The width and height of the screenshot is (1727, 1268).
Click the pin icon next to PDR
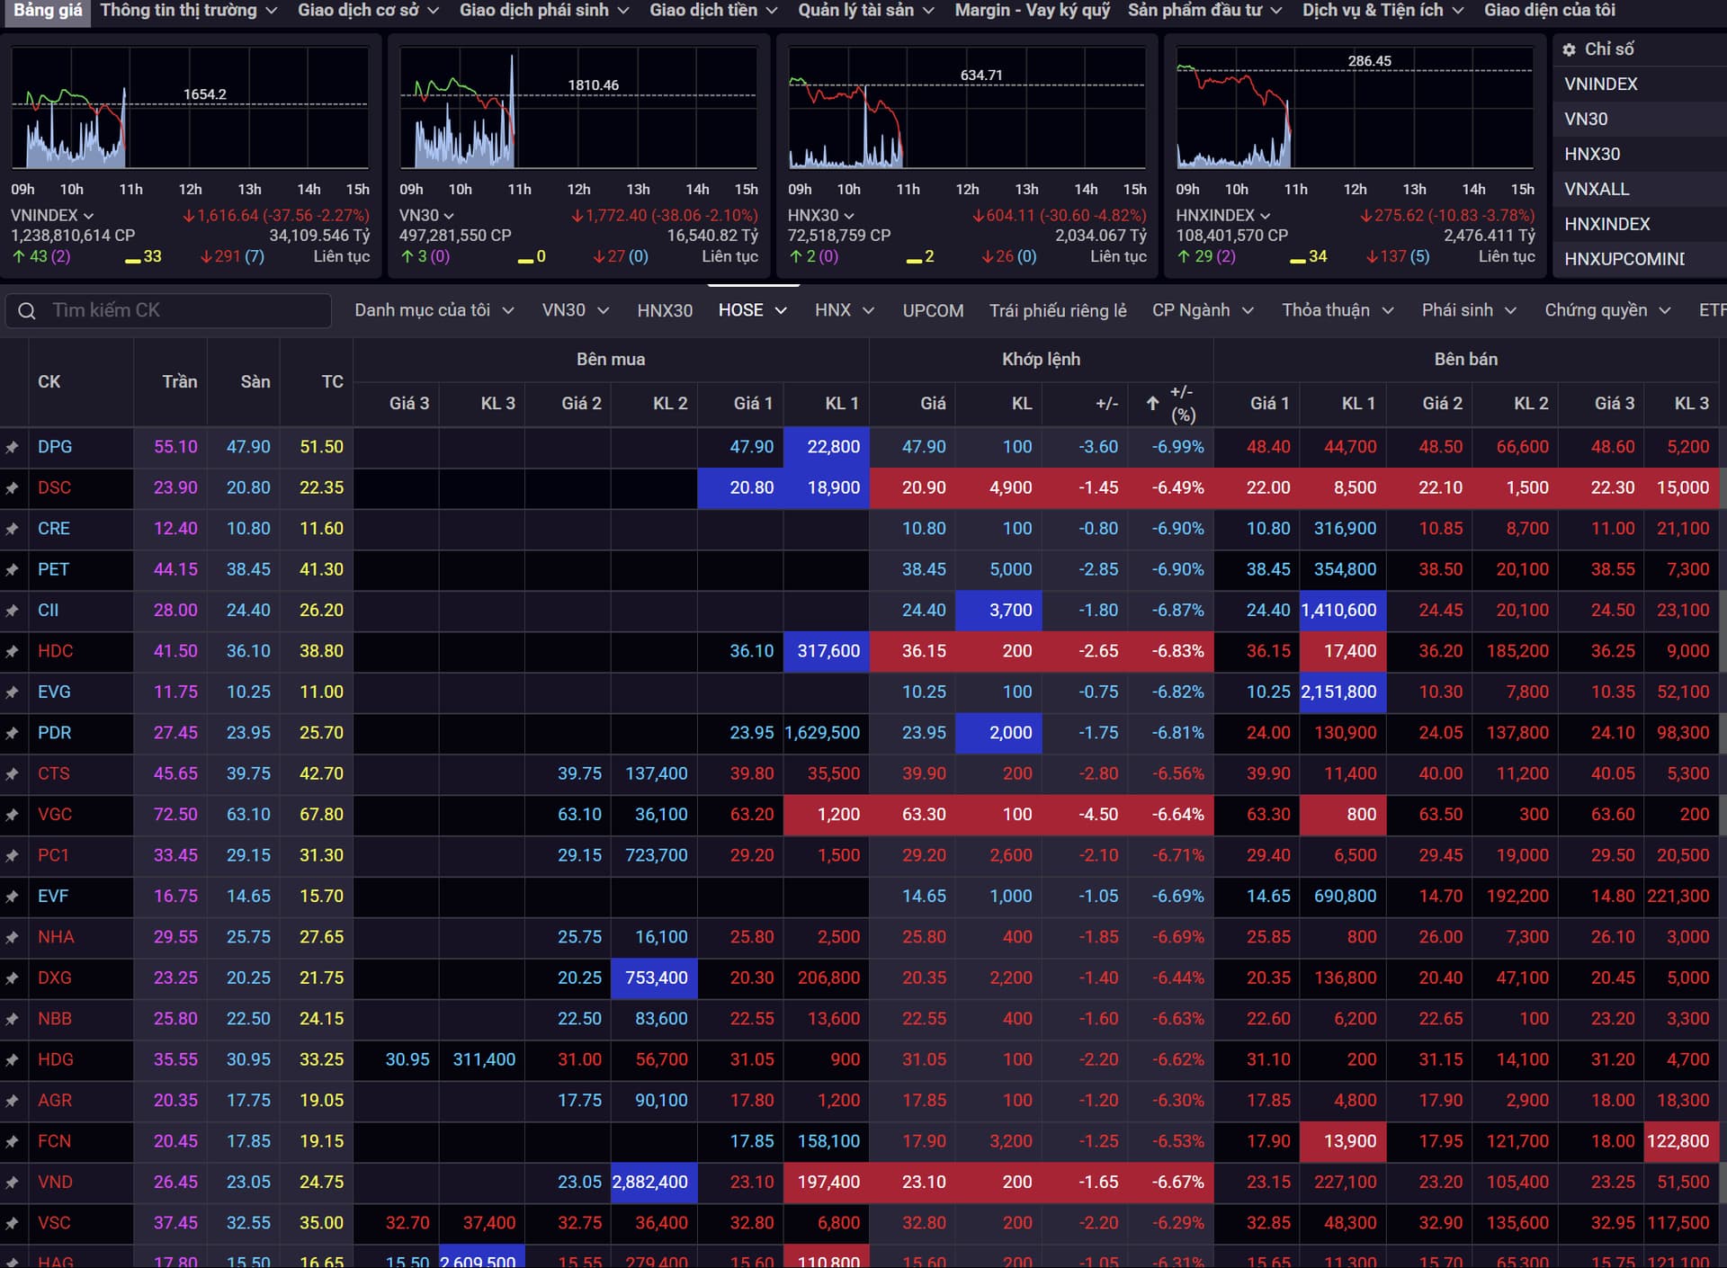click(13, 733)
